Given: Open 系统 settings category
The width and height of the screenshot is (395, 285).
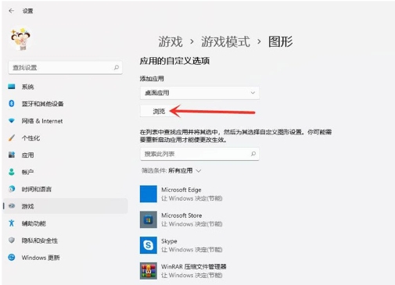Looking at the screenshot, I should (65, 87).
